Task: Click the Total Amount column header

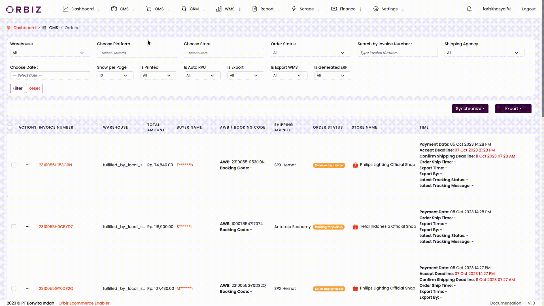Action: [156, 127]
